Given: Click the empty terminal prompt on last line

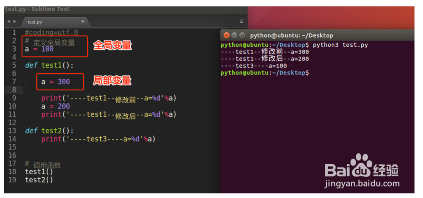Looking at the screenshot, I should 265,73.
